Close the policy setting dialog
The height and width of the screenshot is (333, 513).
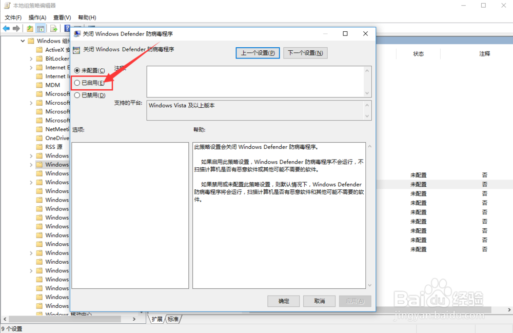pos(365,34)
